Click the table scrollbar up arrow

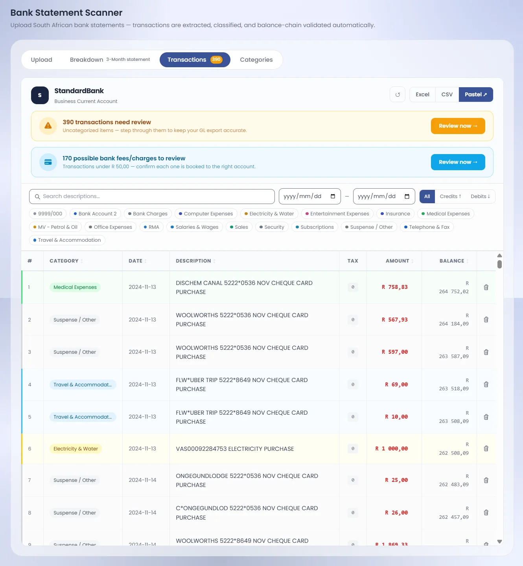point(499,255)
